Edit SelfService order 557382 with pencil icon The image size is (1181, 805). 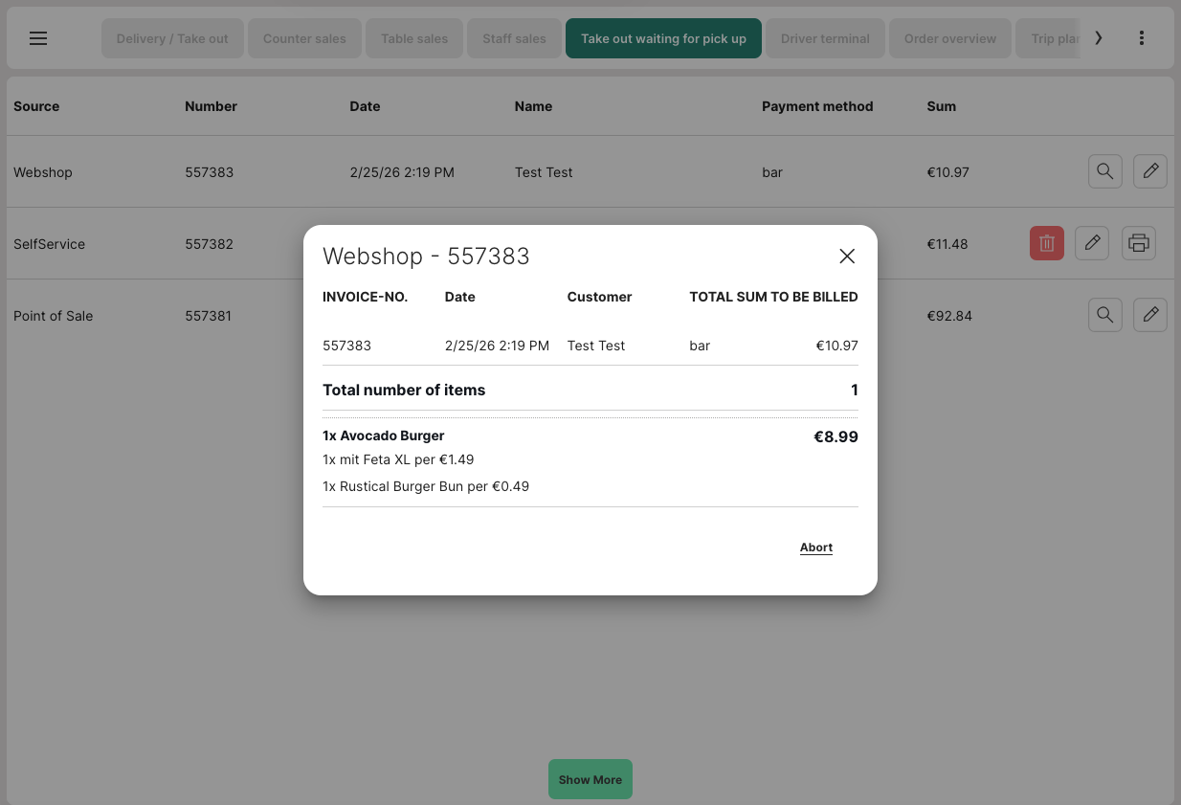click(x=1092, y=243)
